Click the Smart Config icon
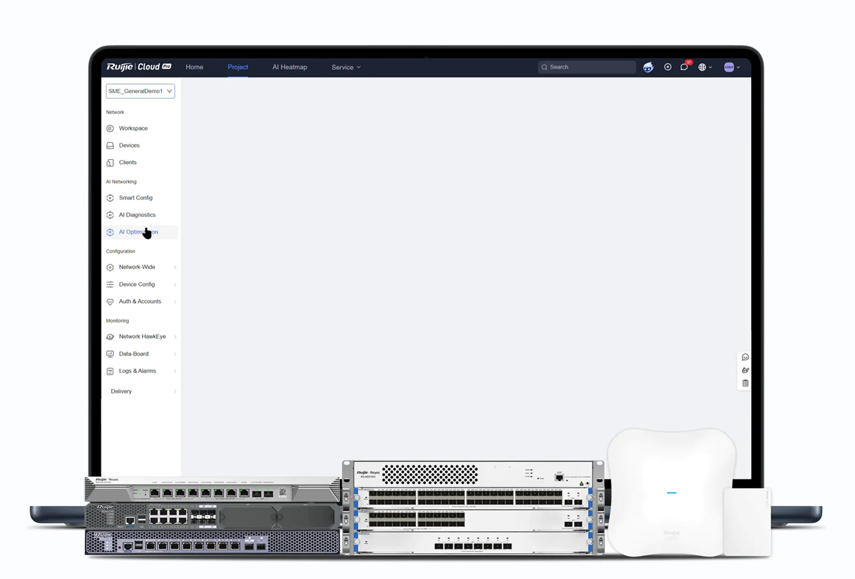Viewport: 855px width, 579px height. (110, 198)
